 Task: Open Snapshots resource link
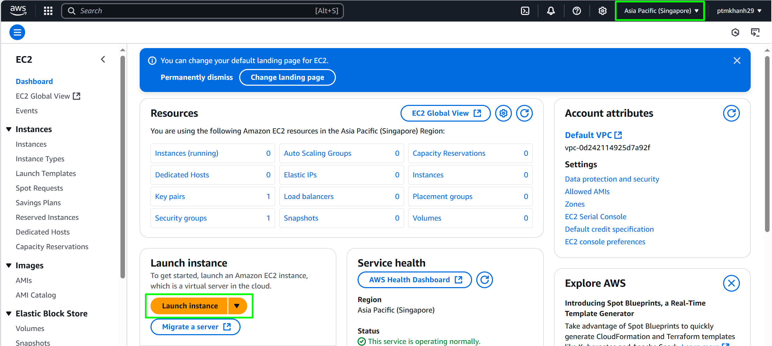[301, 218]
